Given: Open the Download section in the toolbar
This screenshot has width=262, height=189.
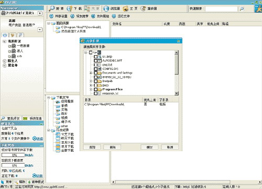Looking at the screenshot, I should (x=74, y=8).
